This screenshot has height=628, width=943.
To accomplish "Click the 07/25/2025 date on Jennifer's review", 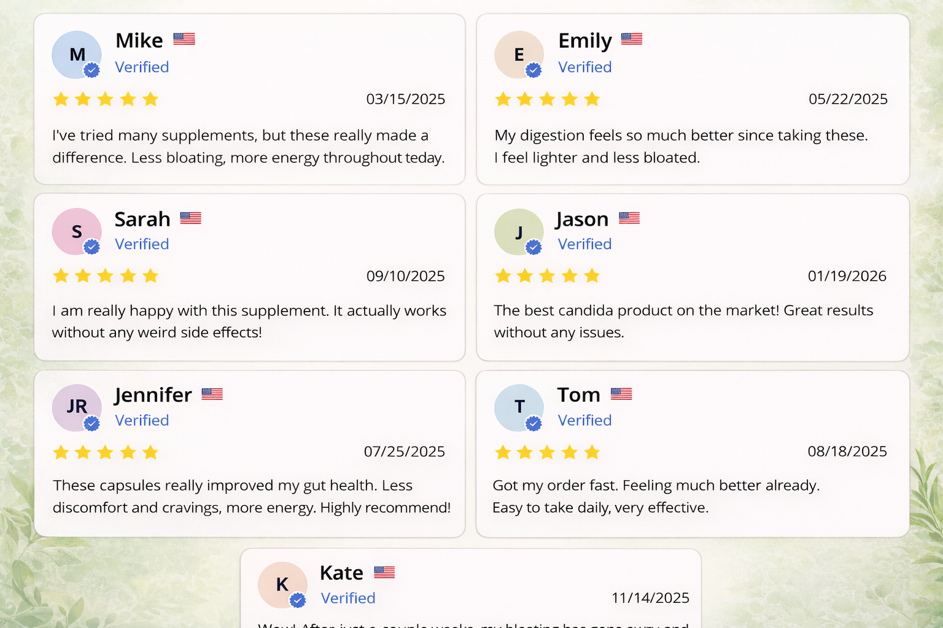I will (405, 452).
